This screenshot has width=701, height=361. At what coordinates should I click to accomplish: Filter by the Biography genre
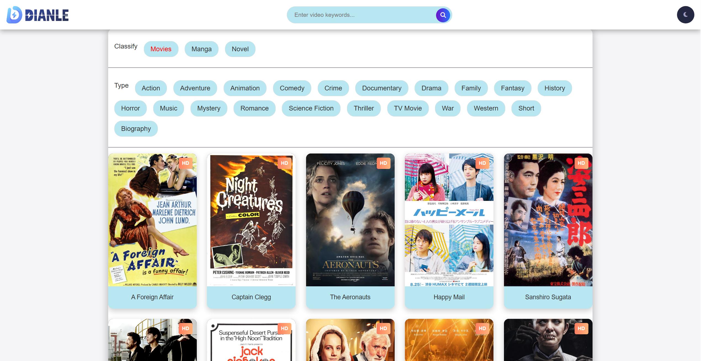pyautogui.click(x=136, y=128)
